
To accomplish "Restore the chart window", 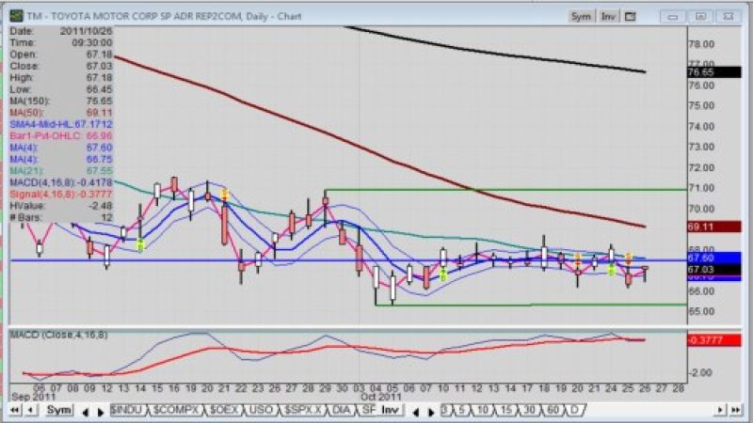I will tap(700, 17).
